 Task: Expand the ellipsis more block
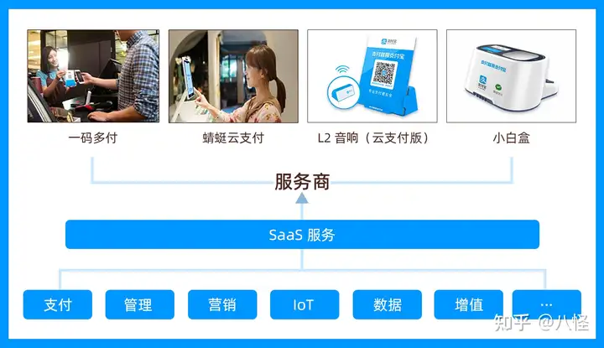(547, 304)
